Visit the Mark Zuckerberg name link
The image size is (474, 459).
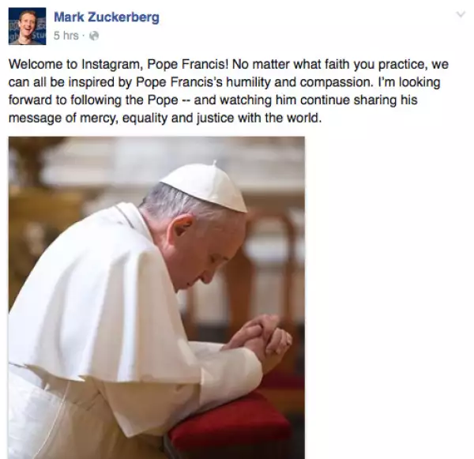click(x=107, y=17)
